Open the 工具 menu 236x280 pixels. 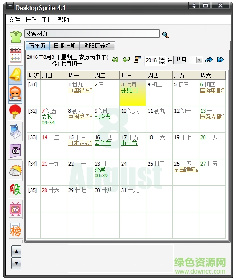[x=47, y=20]
